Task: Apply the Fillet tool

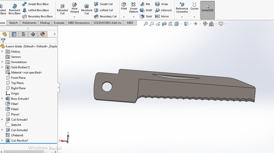Action: (x=124, y=6)
